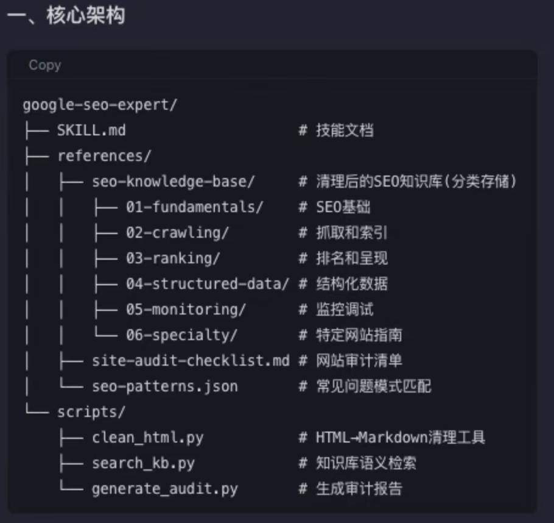Click the seo-knowledge-base/ folder entry
This screenshot has width=554, height=523.
pos(173,182)
